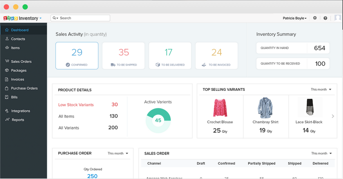
Task: Click the Packages box icon
Action: pyautogui.click(x=7, y=70)
